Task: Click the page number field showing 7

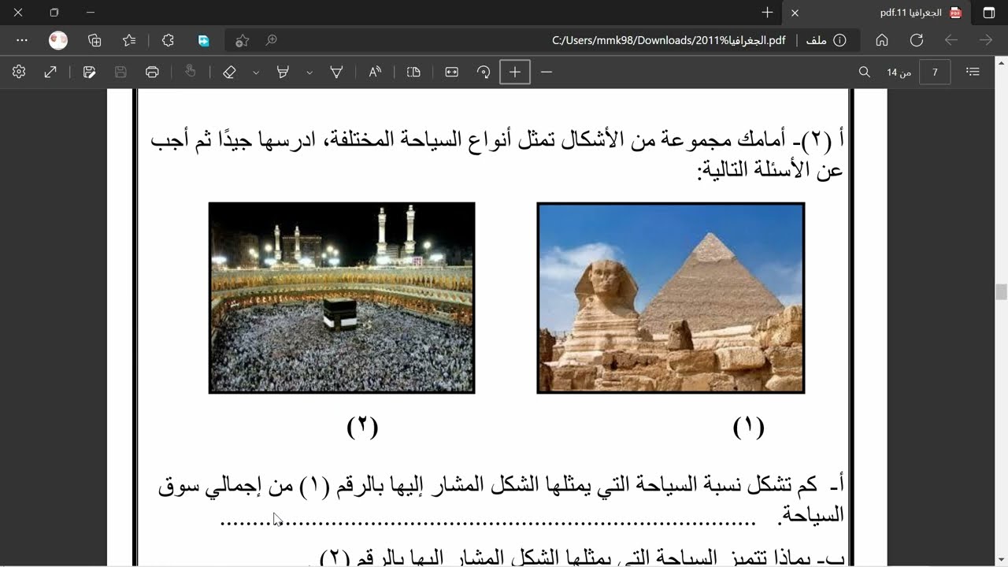Action: [935, 72]
